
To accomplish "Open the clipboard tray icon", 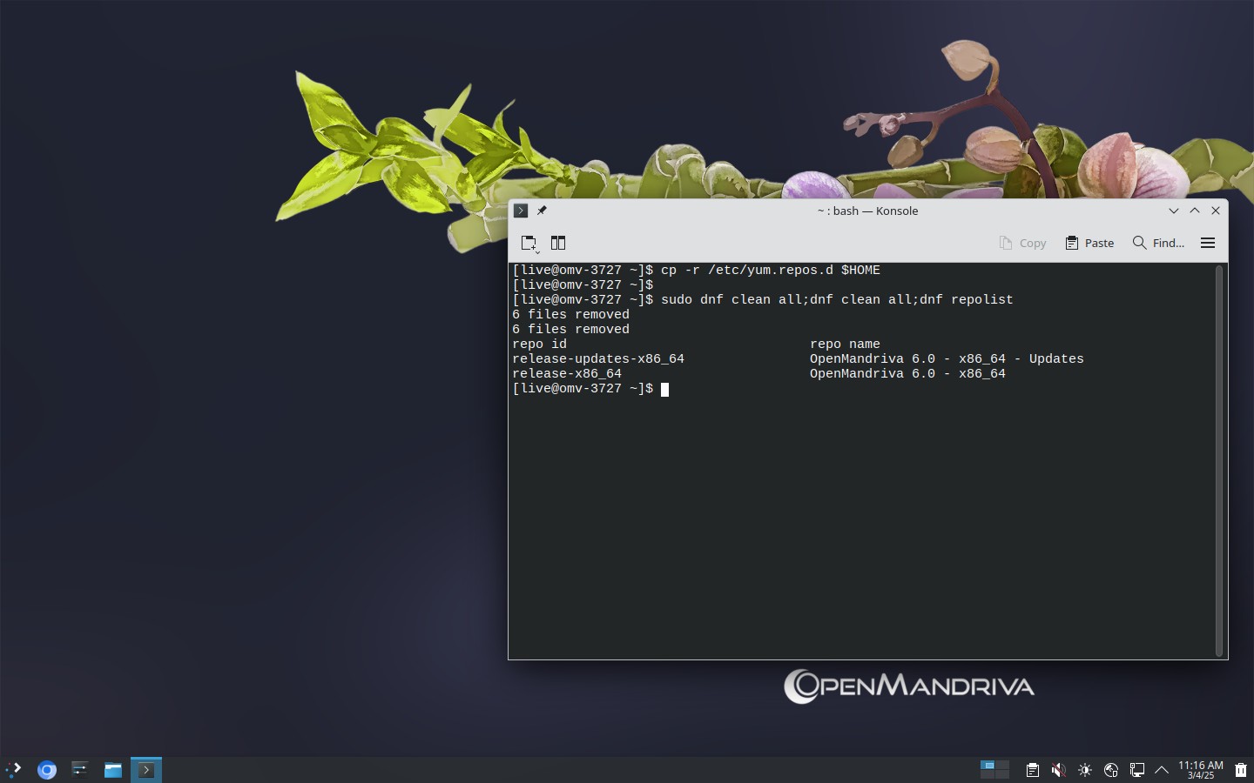I will (x=1032, y=770).
